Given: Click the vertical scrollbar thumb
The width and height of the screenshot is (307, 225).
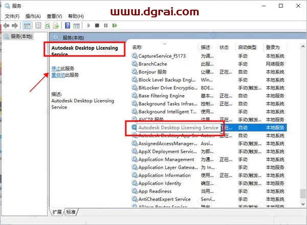Looking at the screenshot, I should tap(303, 193).
